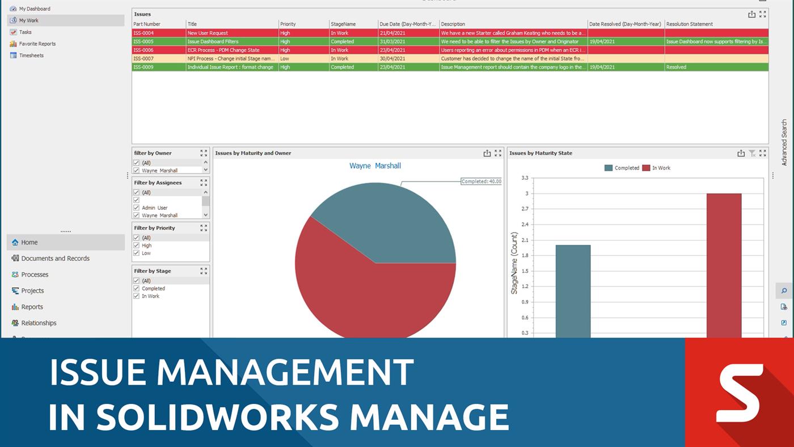Image resolution: width=794 pixels, height=447 pixels.
Task: Sort by Title column header
Action: pyautogui.click(x=233, y=24)
